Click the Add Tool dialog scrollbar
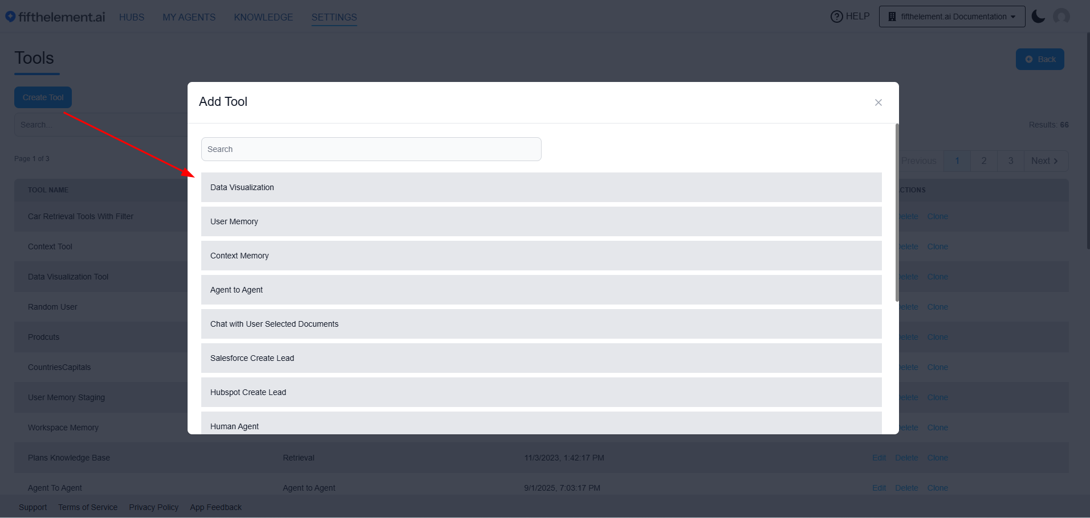Screen dimensions: 1090x518 point(897,212)
